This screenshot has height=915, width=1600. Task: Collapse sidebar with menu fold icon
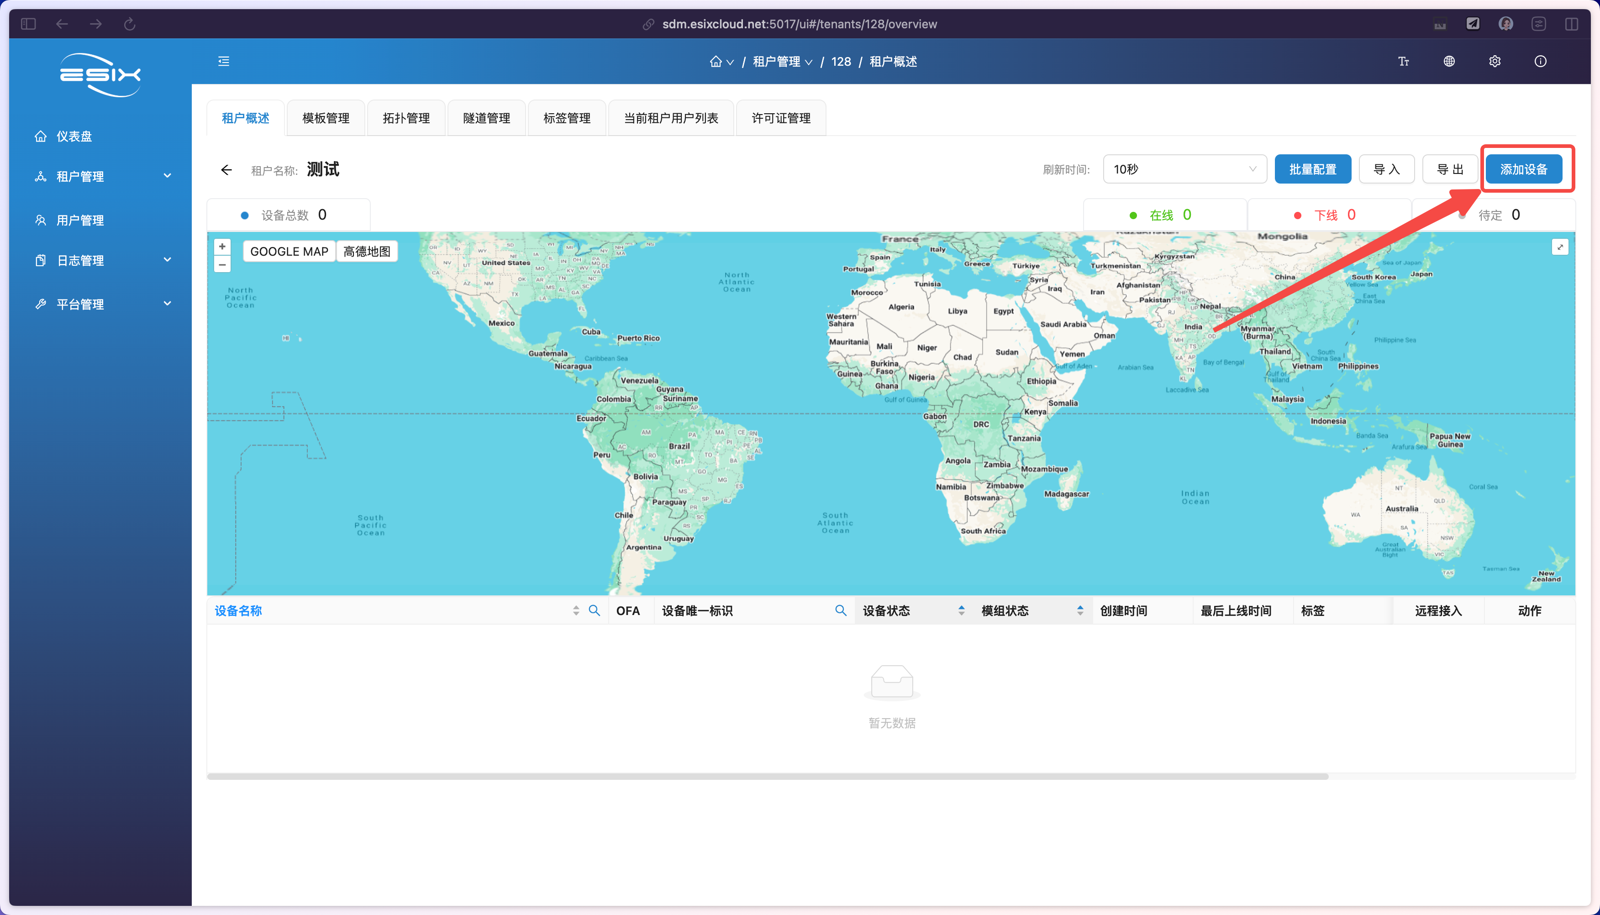point(224,61)
